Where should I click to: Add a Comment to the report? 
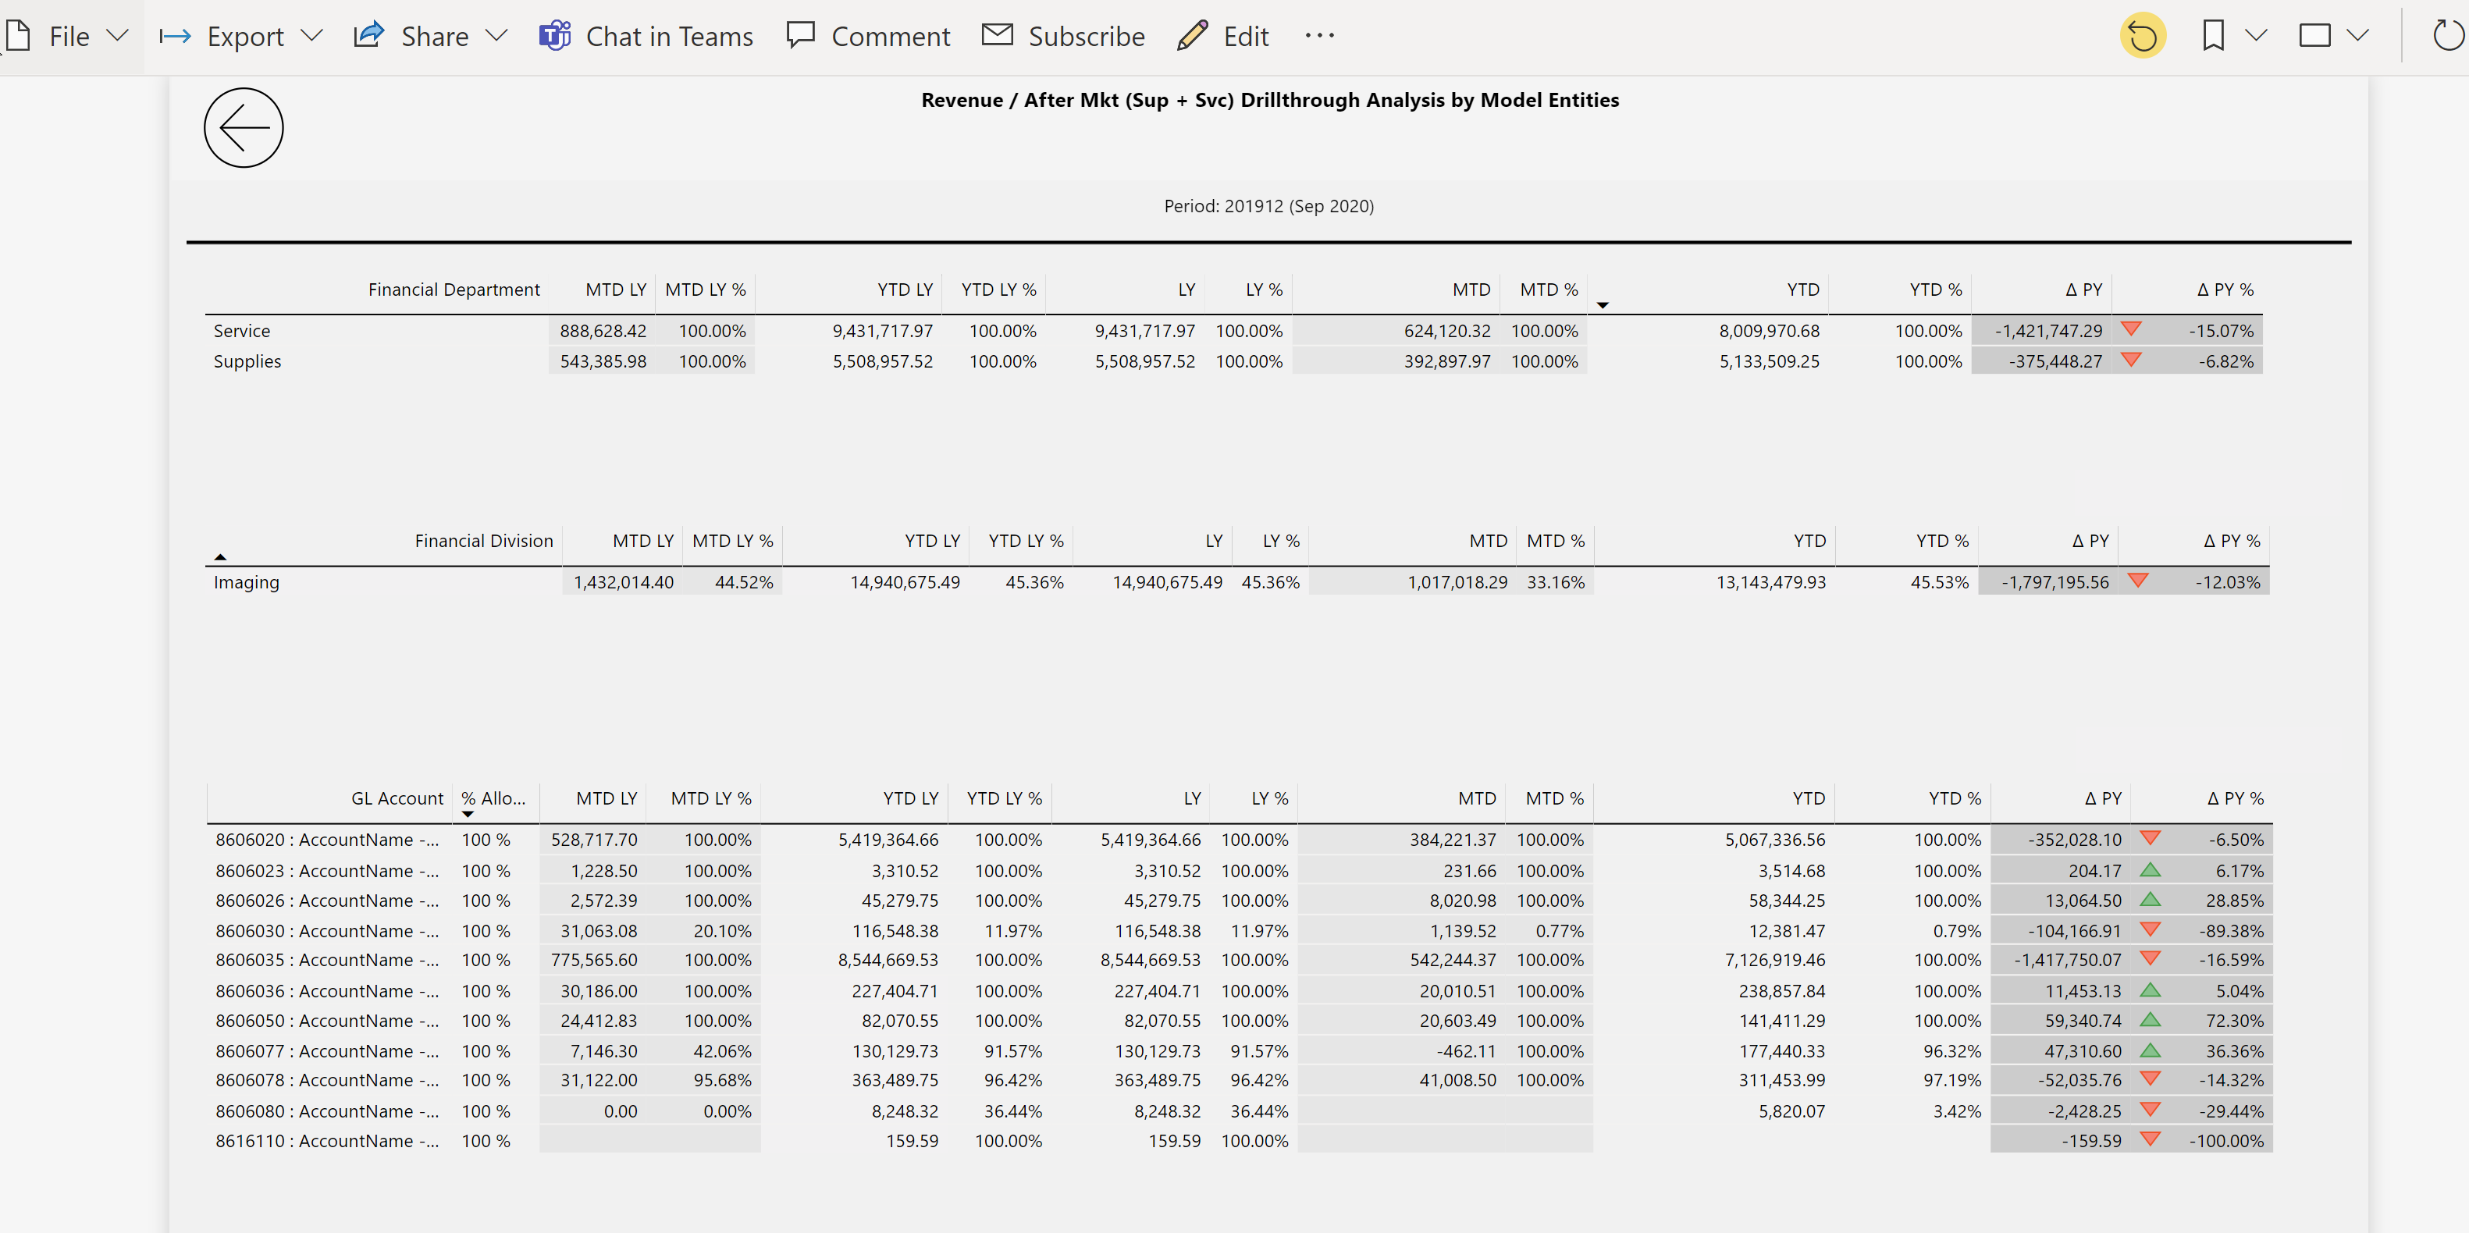click(868, 37)
